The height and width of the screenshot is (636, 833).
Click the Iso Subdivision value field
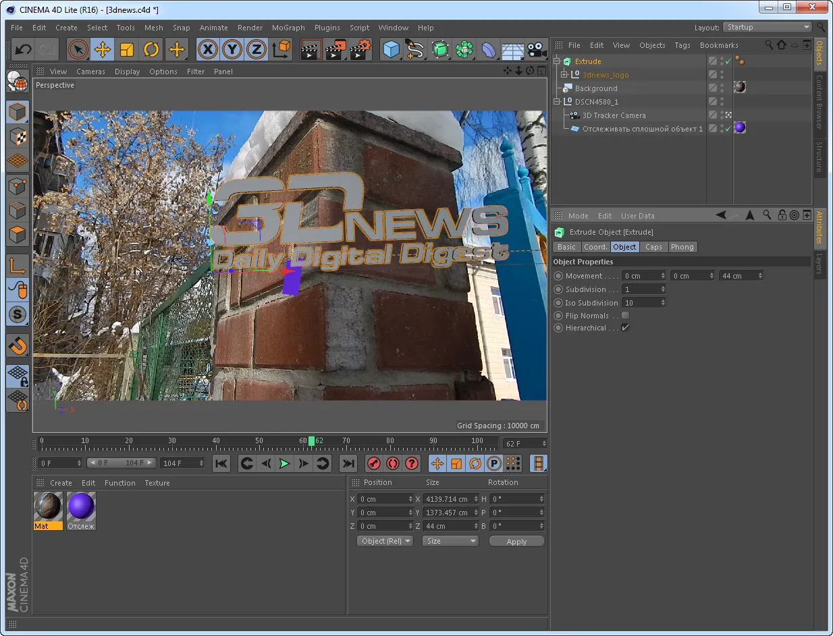click(644, 303)
